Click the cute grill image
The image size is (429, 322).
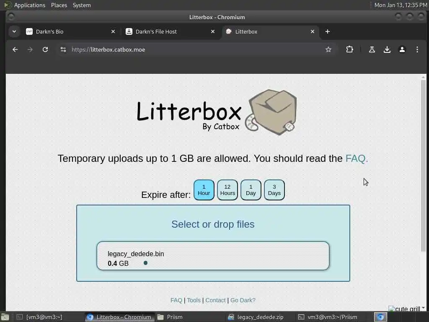click(x=404, y=309)
